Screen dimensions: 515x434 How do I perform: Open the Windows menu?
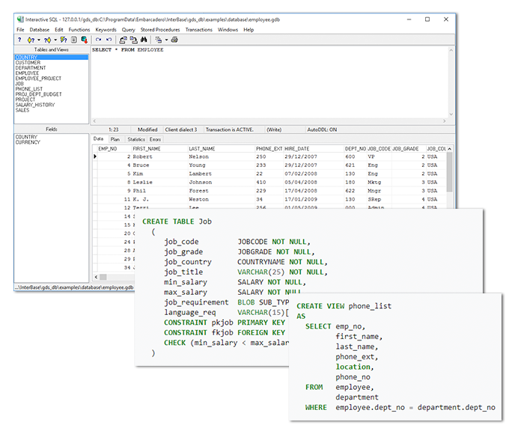[x=228, y=29]
